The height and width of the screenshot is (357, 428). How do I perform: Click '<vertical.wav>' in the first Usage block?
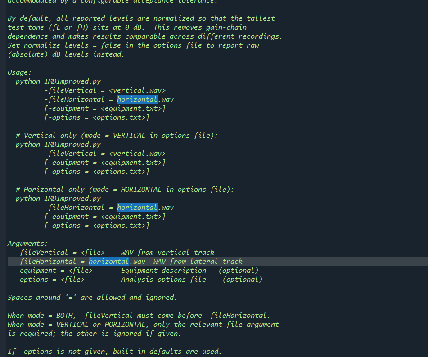point(137,90)
